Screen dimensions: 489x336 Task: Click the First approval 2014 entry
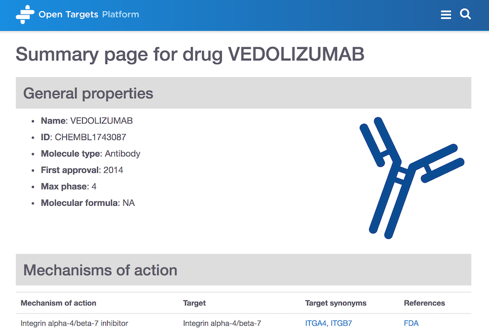[x=81, y=170]
